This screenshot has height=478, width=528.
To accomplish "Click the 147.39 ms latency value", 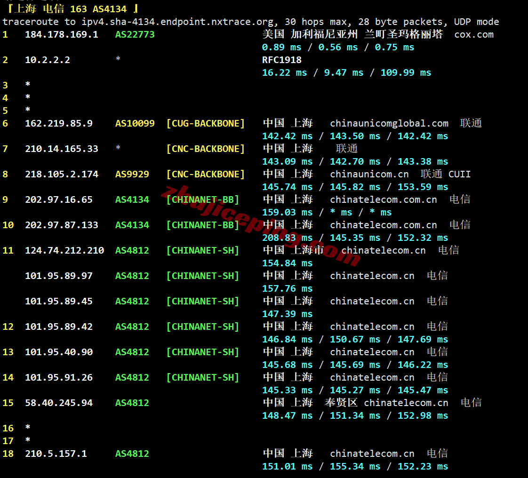I will (287, 314).
